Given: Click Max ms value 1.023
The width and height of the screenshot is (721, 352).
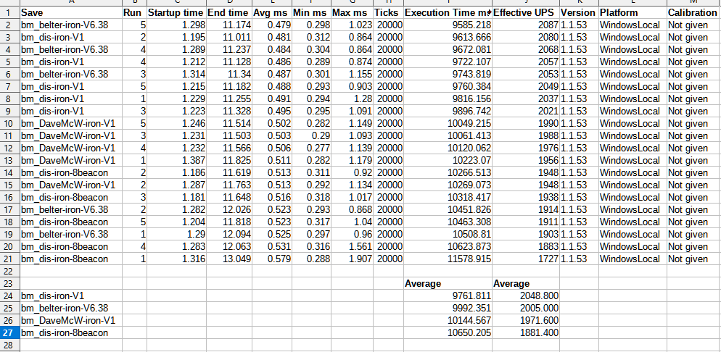Looking at the screenshot, I should (352, 25).
